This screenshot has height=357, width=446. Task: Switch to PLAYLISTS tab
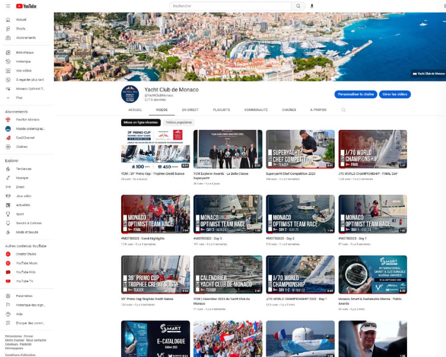(x=221, y=110)
